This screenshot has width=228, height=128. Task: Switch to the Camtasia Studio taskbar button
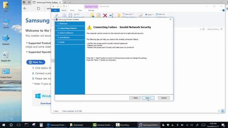[103, 125]
